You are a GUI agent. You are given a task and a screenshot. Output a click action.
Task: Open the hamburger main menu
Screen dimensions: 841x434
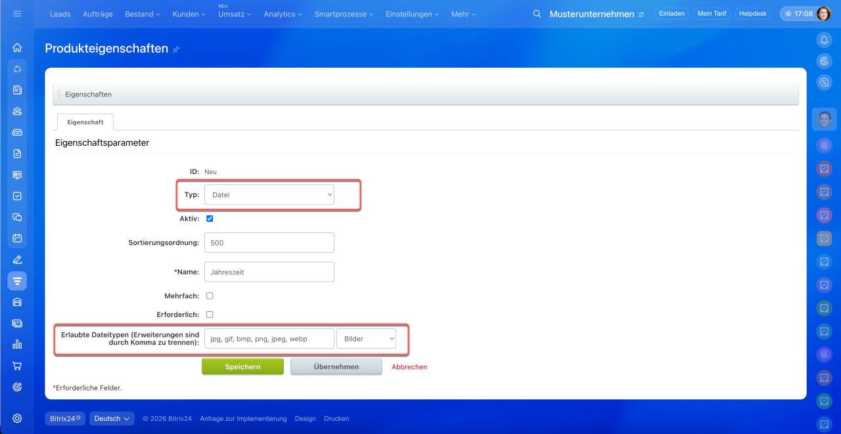pos(17,13)
